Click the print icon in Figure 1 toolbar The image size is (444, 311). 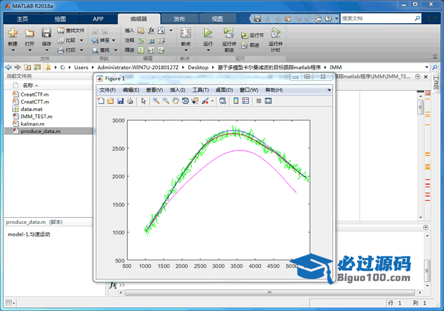coord(130,101)
